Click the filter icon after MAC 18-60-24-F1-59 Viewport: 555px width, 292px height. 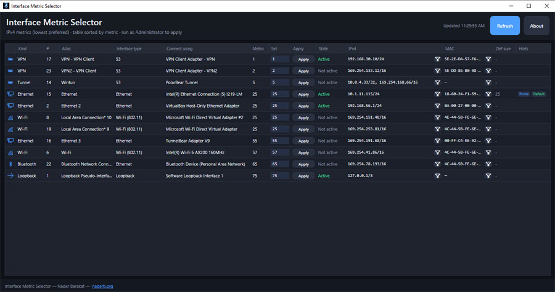tap(488, 94)
